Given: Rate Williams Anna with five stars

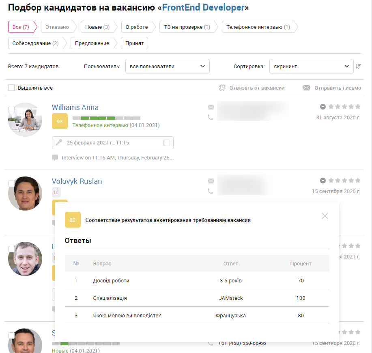Looking at the screenshot, I should 358,107.
